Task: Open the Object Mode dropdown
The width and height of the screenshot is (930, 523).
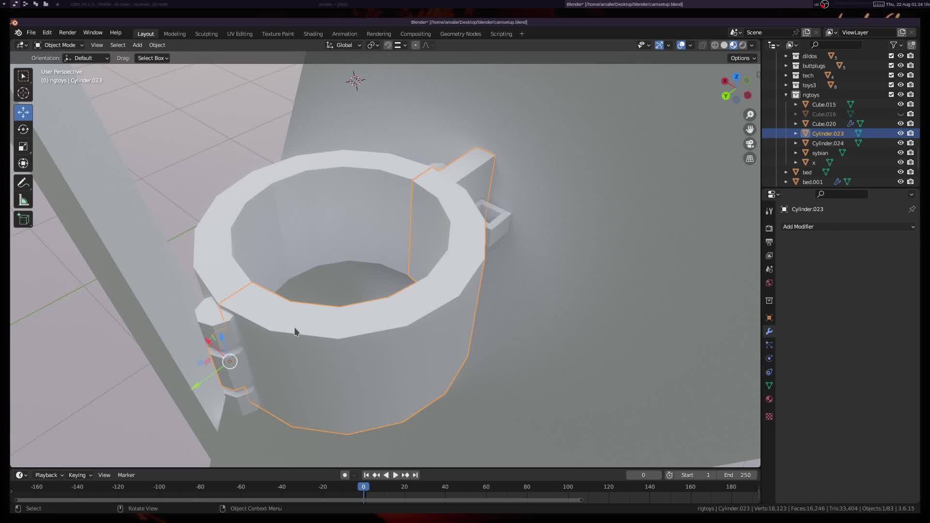Action: point(59,45)
